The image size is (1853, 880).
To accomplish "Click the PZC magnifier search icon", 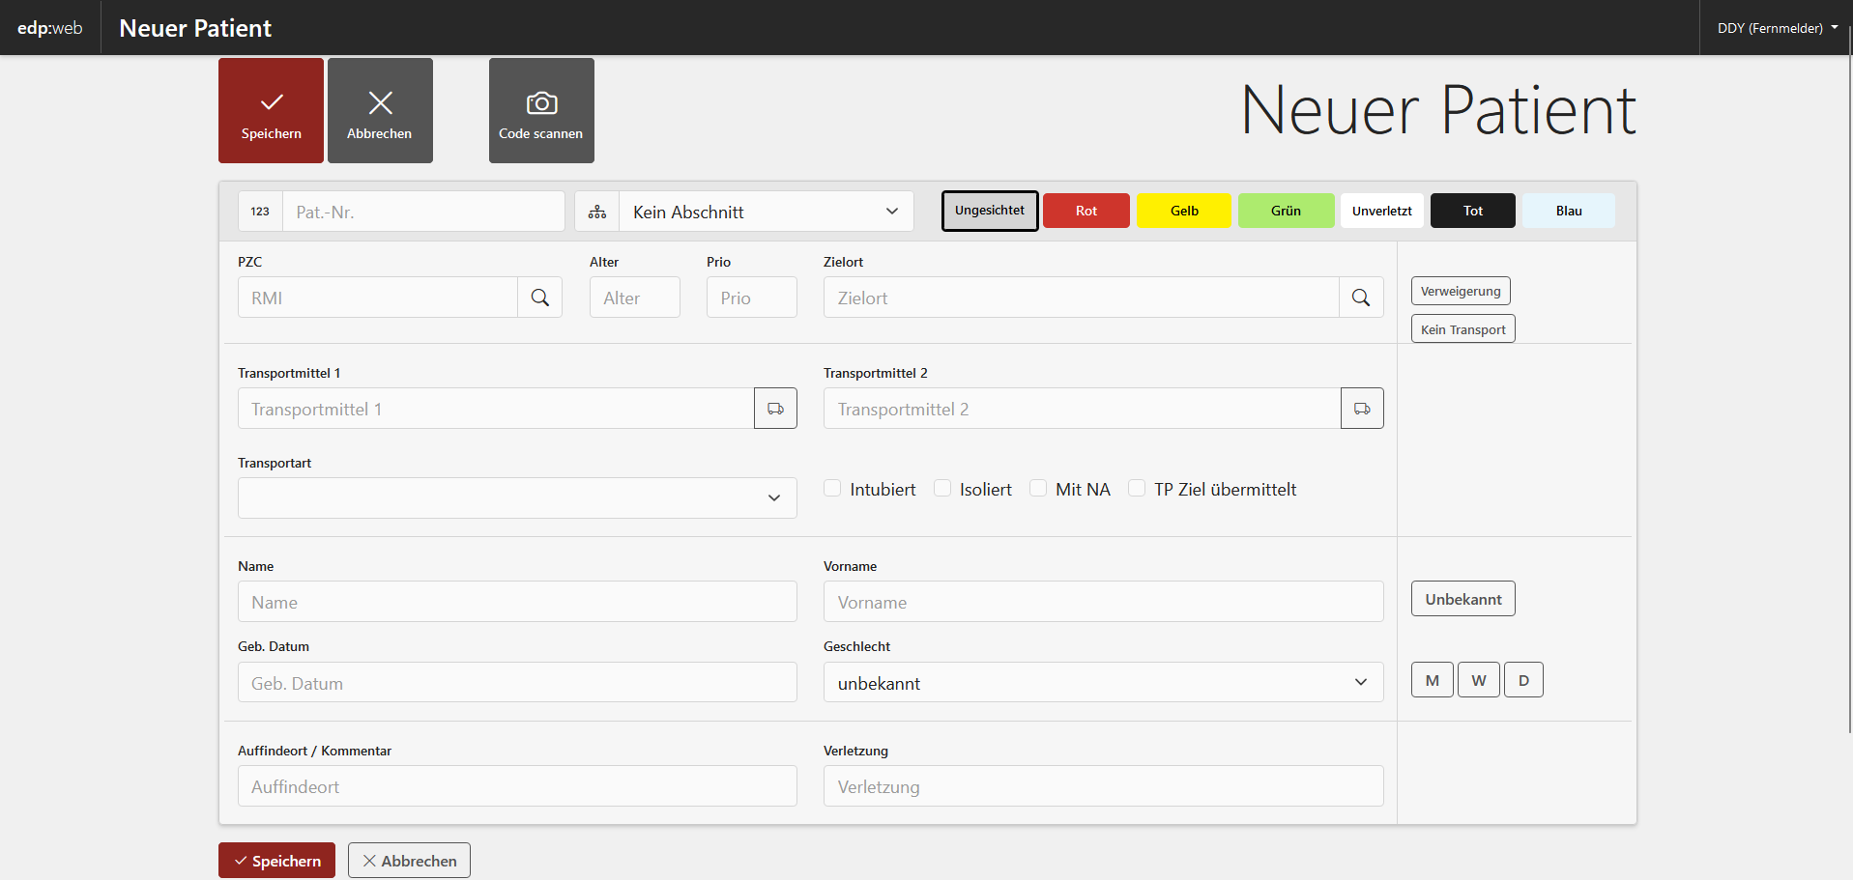I will pos(540,298).
